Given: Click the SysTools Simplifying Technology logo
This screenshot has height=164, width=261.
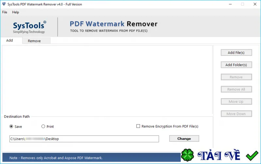Looking at the screenshot, I should [29, 27].
